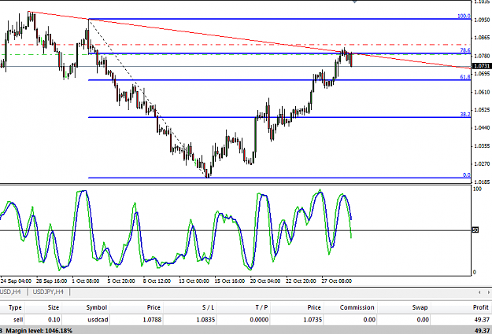Click the 1.0950 price scale label
492x334 pixels.
(482, 20)
